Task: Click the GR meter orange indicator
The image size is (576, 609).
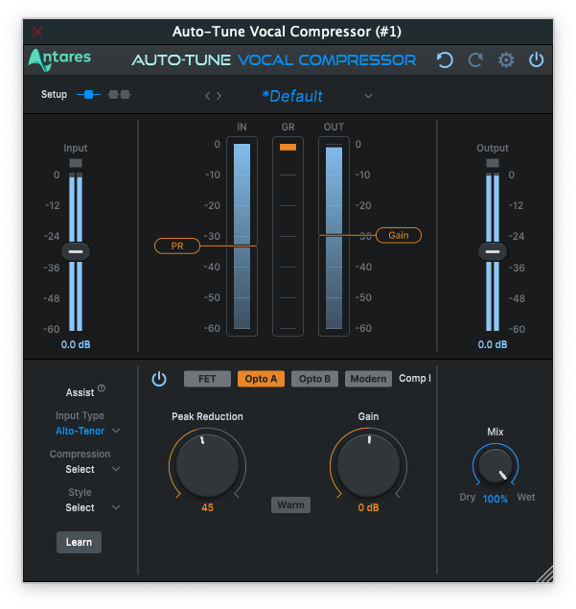Action: 288,147
